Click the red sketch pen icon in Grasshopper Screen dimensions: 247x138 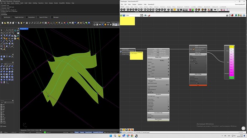click(149, 15)
